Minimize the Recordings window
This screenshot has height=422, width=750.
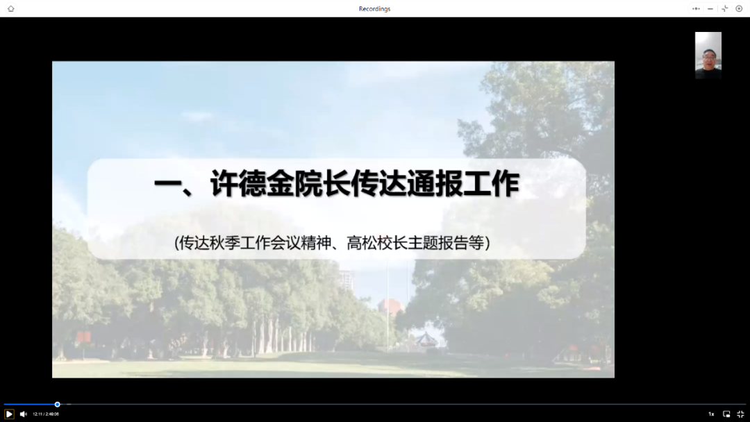click(x=710, y=8)
